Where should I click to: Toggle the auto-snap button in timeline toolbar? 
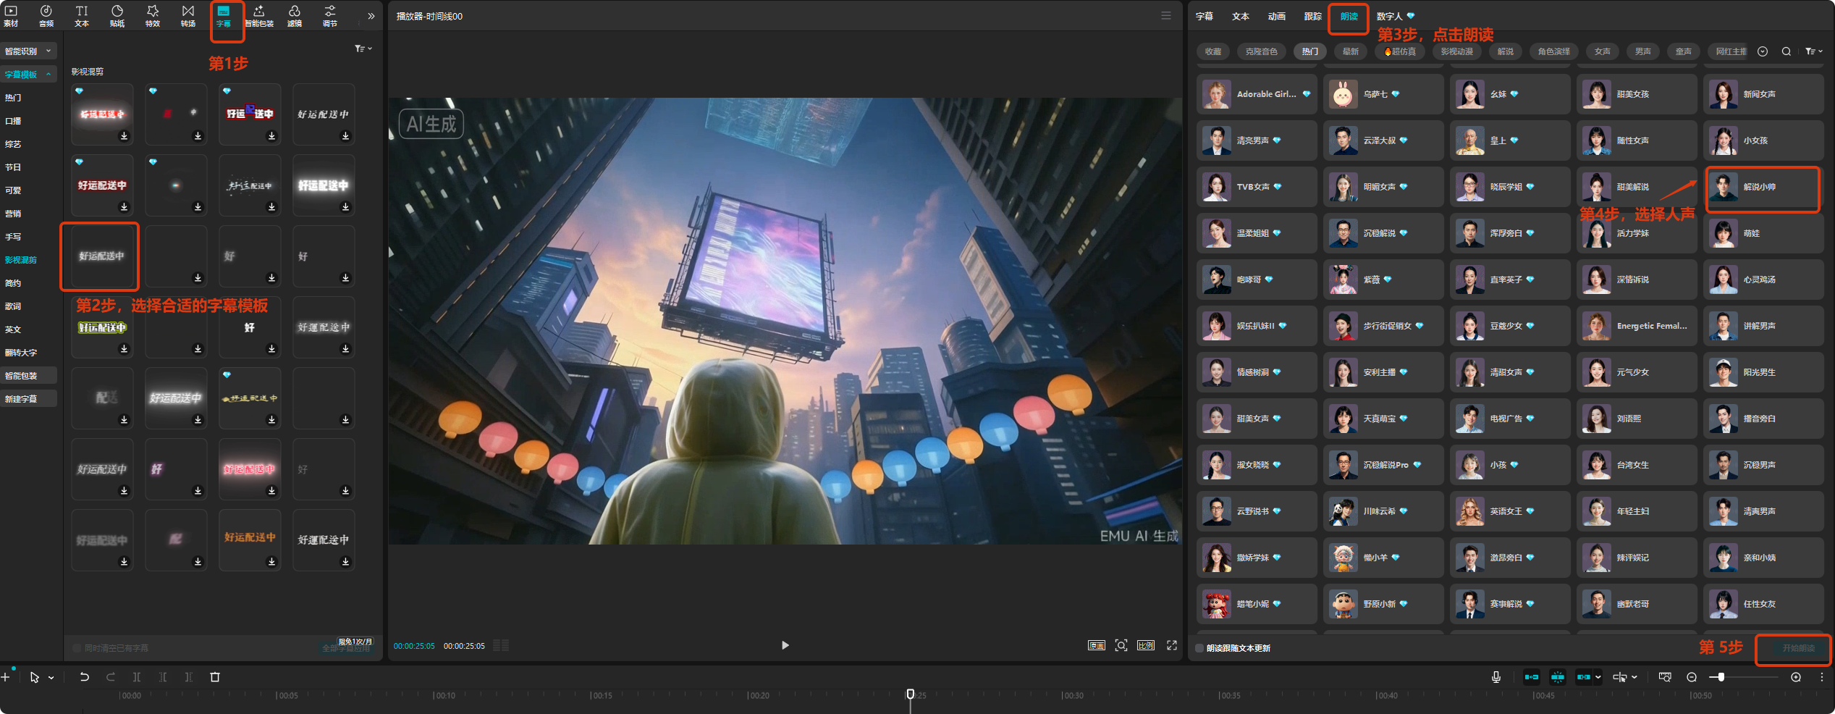pyautogui.click(x=1558, y=677)
